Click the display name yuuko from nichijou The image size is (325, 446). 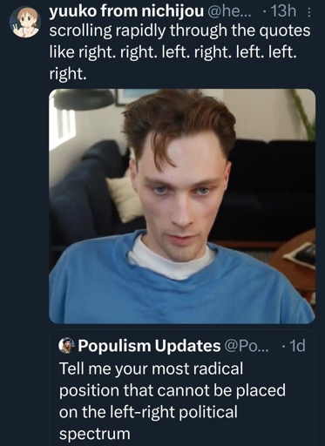[126, 11]
